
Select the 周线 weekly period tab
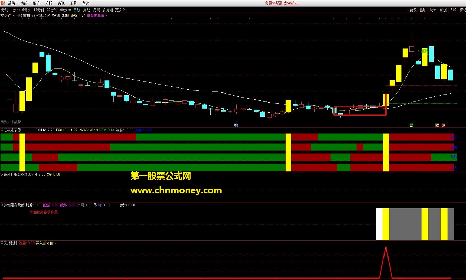click(86, 10)
